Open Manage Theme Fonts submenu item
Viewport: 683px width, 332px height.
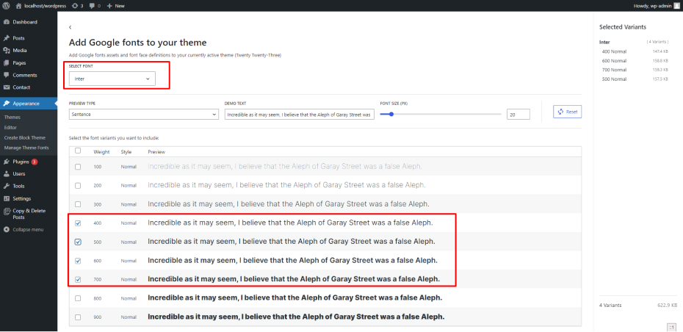click(x=26, y=148)
